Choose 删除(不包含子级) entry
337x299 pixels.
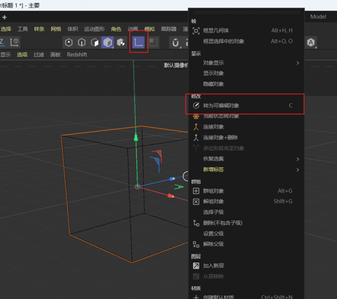tap(246, 223)
